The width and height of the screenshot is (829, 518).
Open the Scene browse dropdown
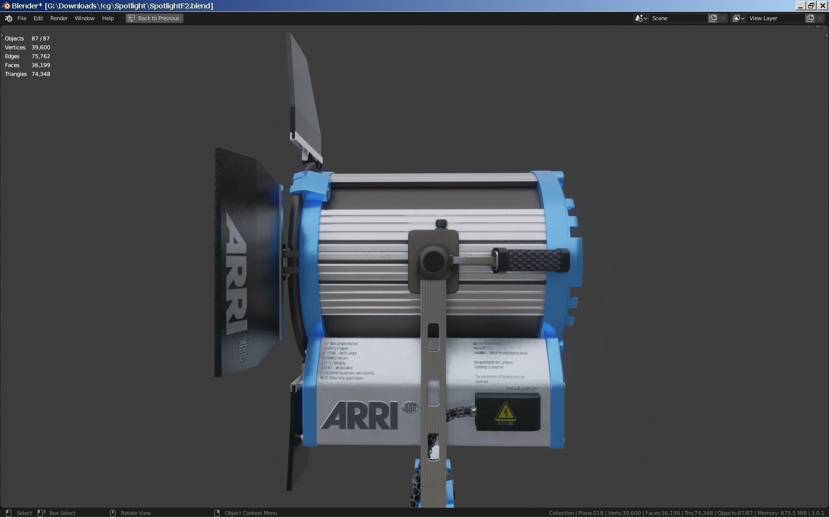pyautogui.click(x=641, y=18)
